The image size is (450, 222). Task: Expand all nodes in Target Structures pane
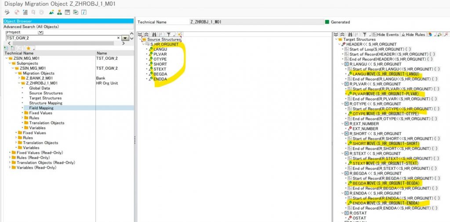[336, 34]
